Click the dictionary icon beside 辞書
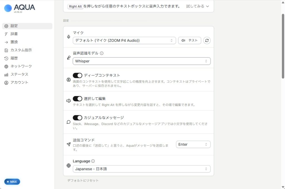Viewport: 285px width, 189px height. (x=6, y=34)
